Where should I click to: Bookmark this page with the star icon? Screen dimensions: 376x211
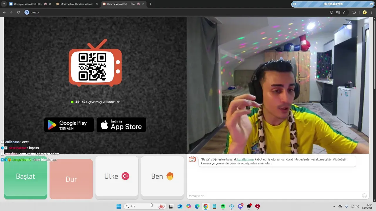pyautogui.click(x=344, y=12)
